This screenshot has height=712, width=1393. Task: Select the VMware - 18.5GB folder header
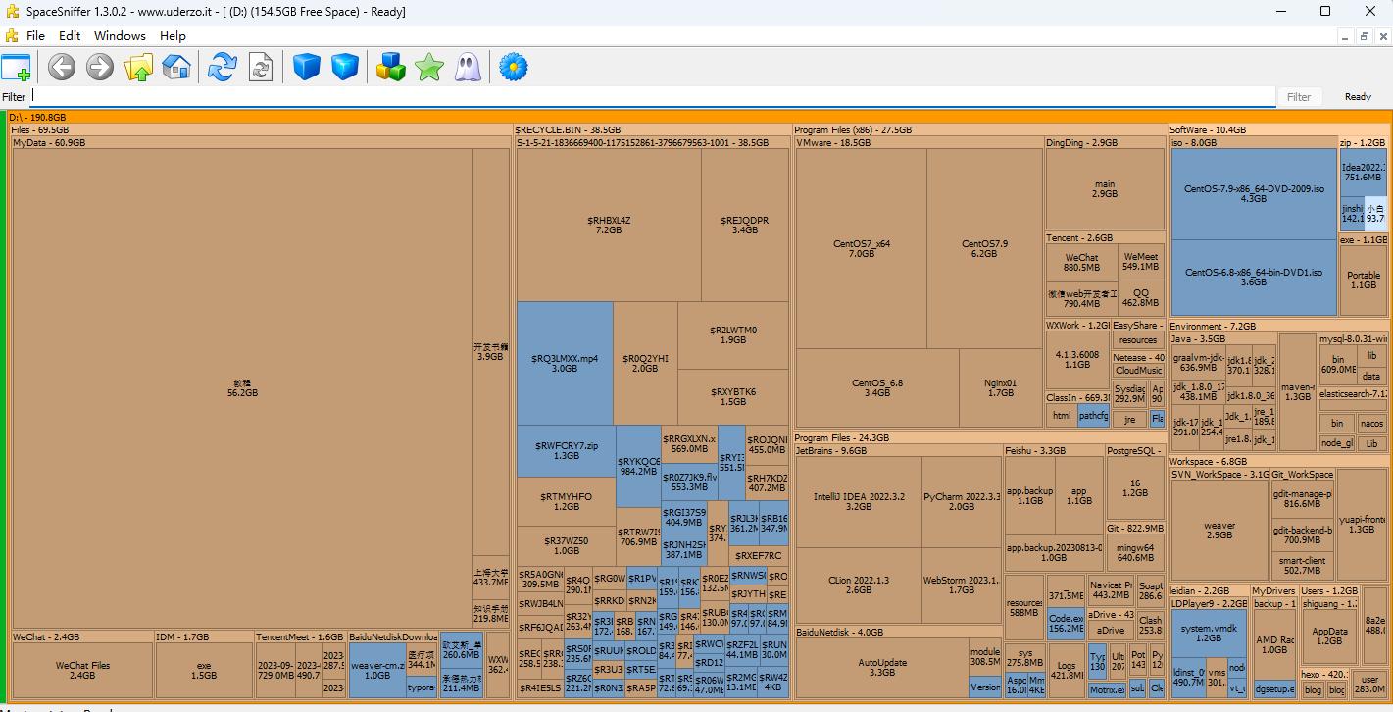pos(919,142)
